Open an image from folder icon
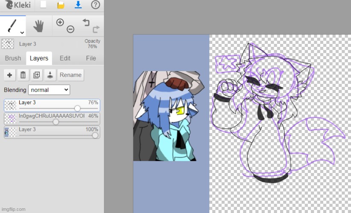 click(x=61, y=5)
